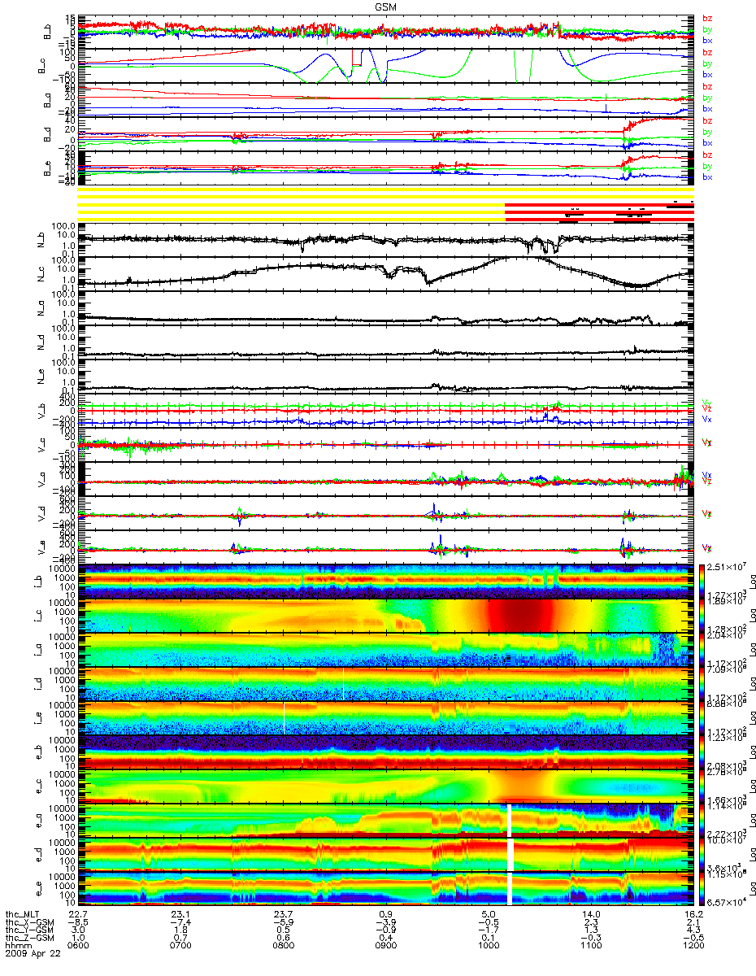This screenshot has width=756, height=976.
Task: Click the 1000 time tick label
Action: 489,948
